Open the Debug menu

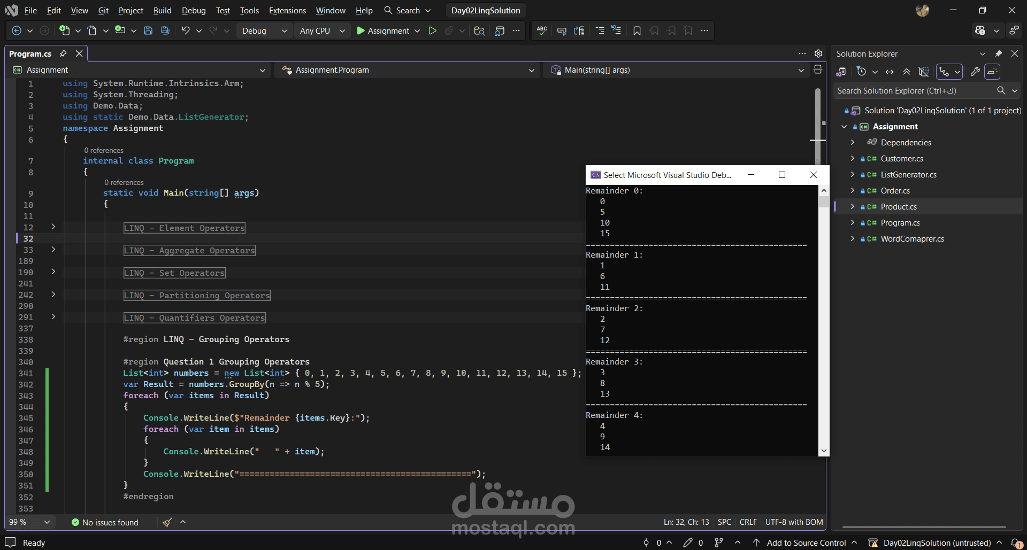pyautogui.click(x=193, y=10)
